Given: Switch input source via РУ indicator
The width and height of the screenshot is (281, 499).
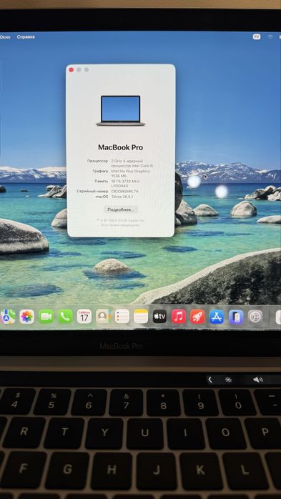Looking at the screenshot, I should 257,37.
